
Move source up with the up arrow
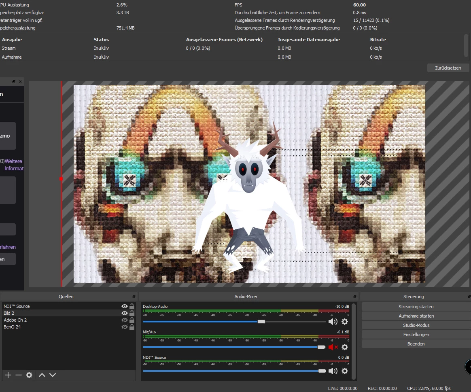pos(42,375)
